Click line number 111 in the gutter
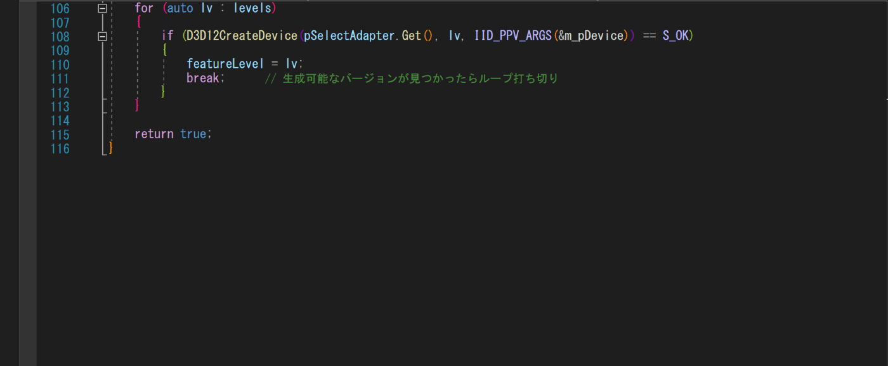 click(x=60, y=79)
